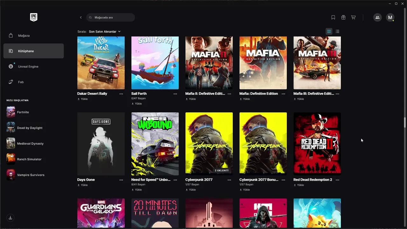This screenshot has height=229, width=407.
Task: Close the Epic Games Launcher window
Action: coord(403,3)
